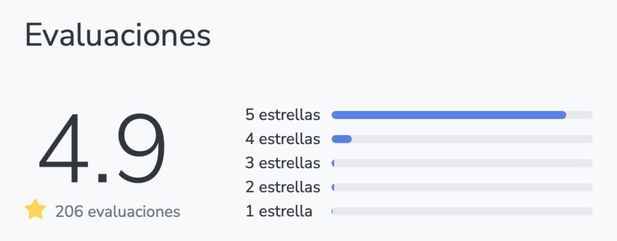Select the 1 estrella progress bar
Image resolution: width=617 pixels, height=241 pixels.
tap(462, 211)
